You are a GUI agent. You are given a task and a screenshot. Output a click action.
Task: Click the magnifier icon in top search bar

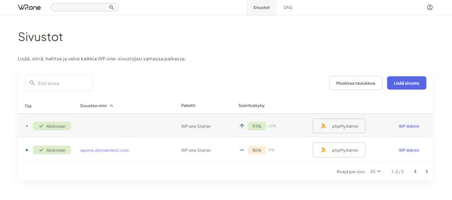[112, 7]
